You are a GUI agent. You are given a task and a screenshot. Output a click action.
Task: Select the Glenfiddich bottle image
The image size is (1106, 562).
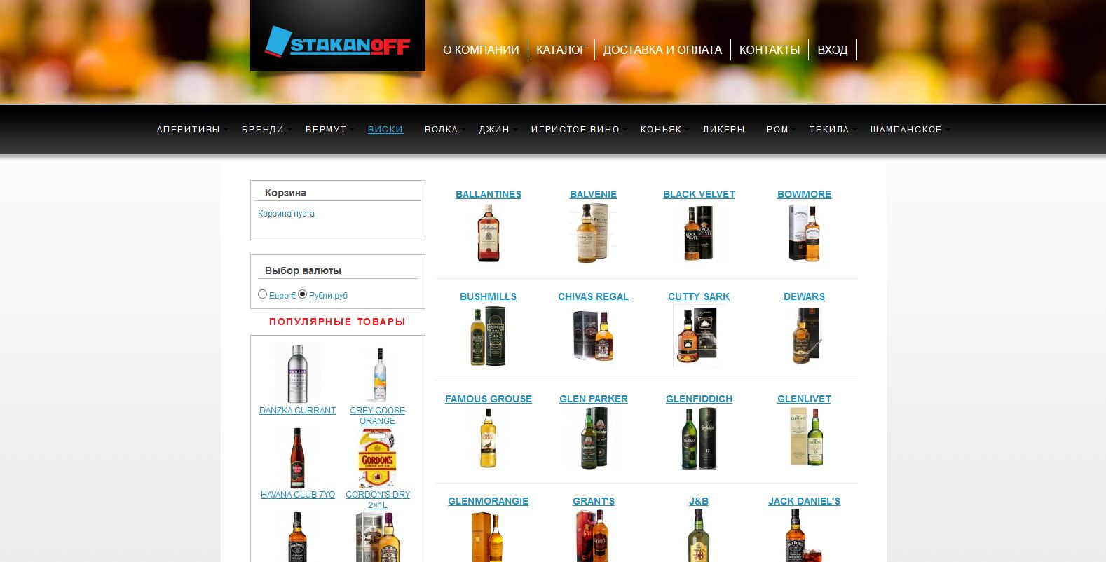(x=699, y=438)
